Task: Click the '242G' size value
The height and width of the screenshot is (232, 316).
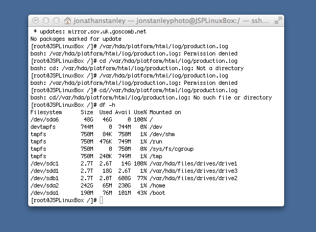Action: coord(87,186)
